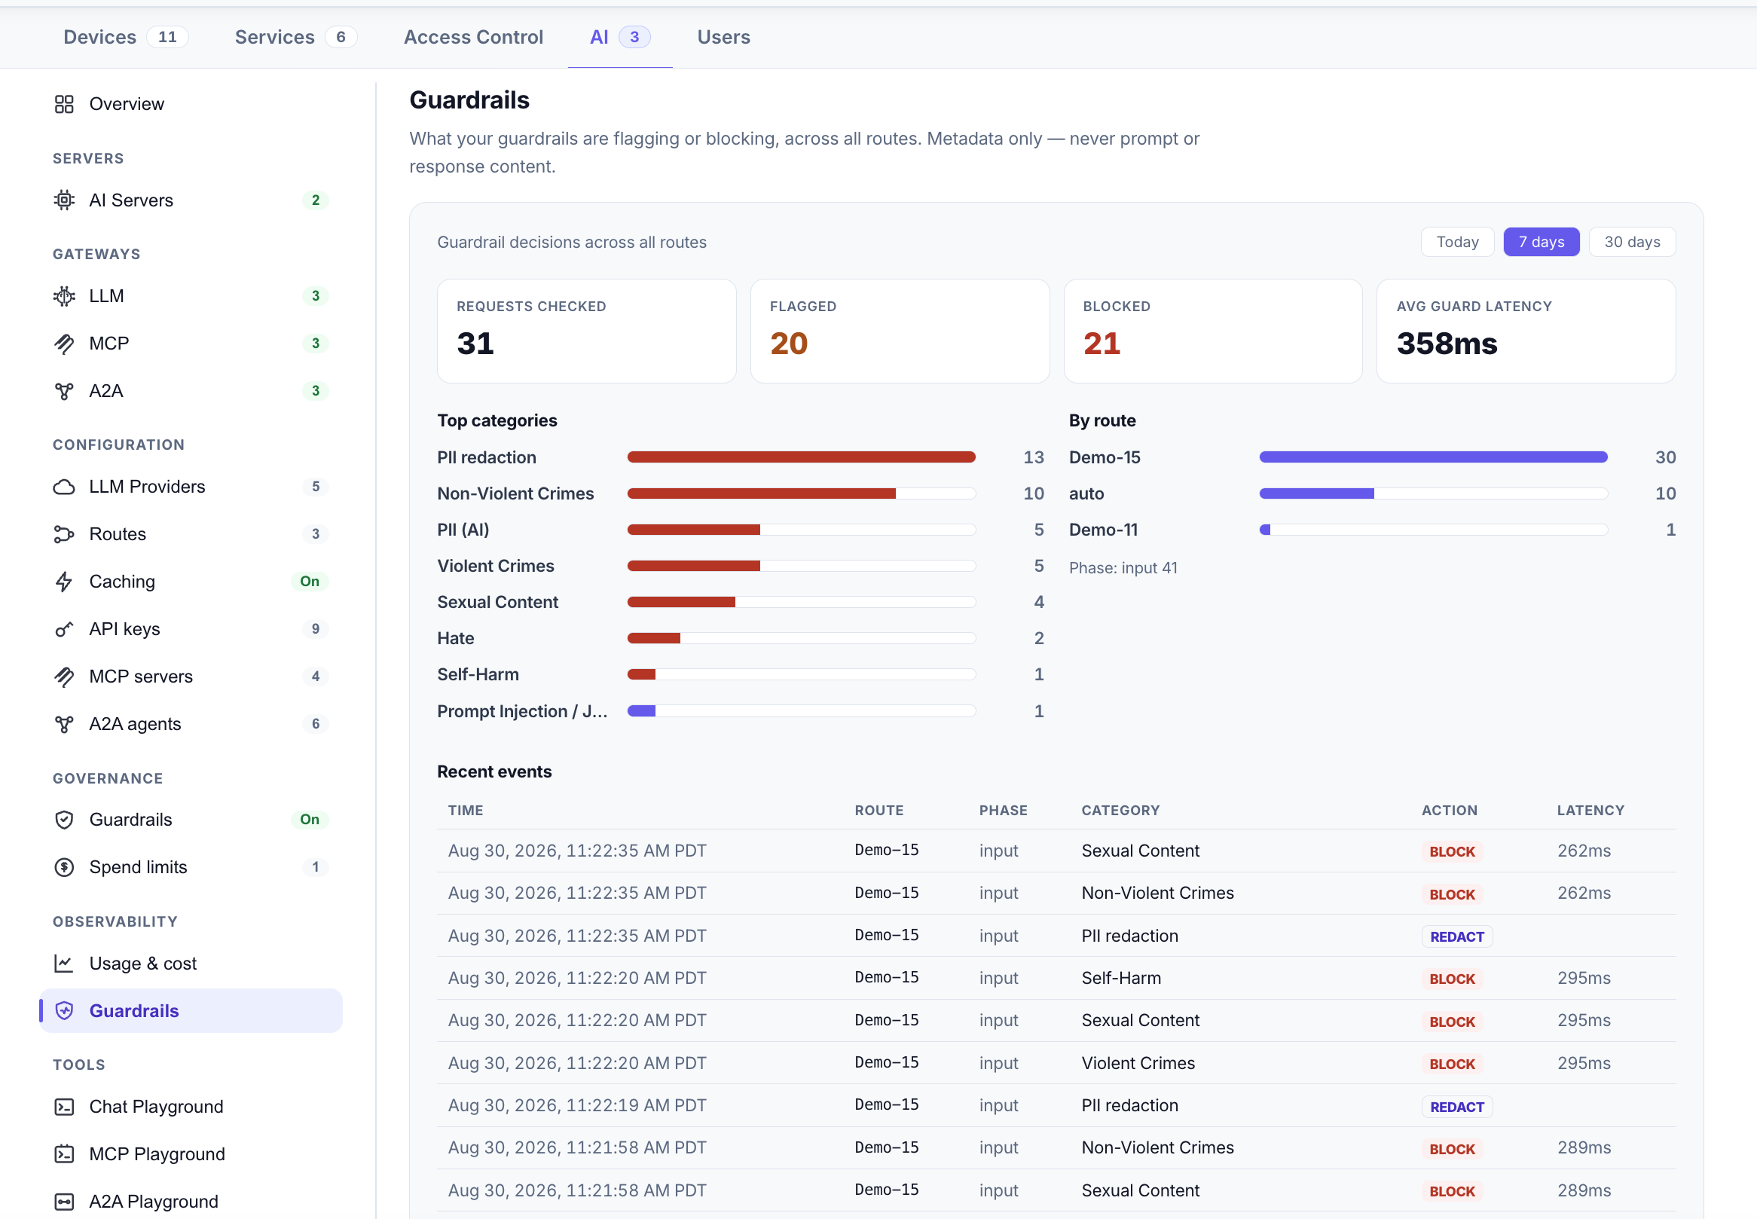Click the Caching On status badge
This screenshot has height=1219, width=1757.
309,581
